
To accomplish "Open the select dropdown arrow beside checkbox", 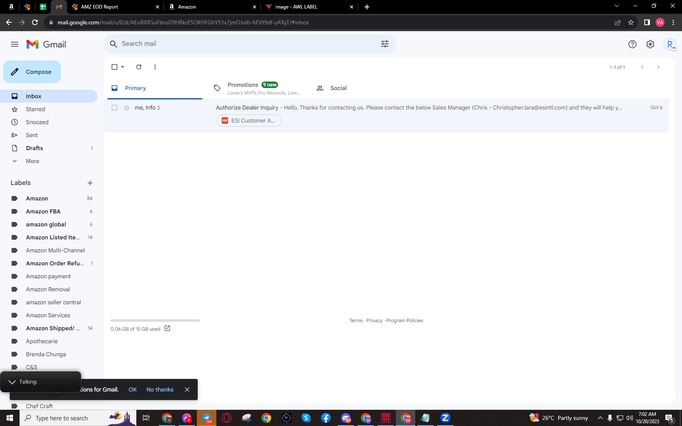I will 123,67.
